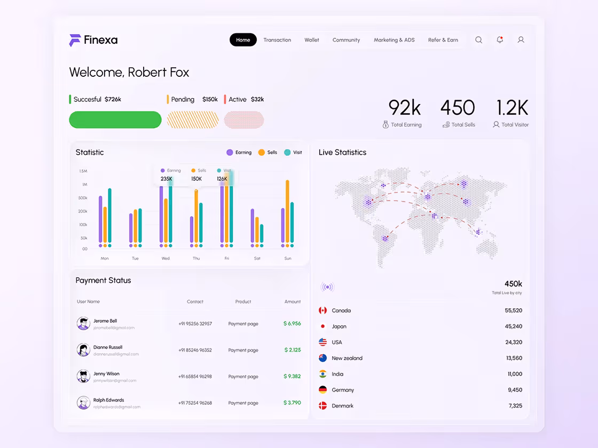Viewport: 598px width, 448px height.
Task: Open the notification bell
Action: click(x=499, y=39)
